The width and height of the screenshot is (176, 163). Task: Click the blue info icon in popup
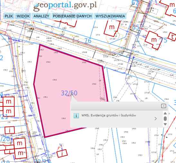[x=76, y=115]
